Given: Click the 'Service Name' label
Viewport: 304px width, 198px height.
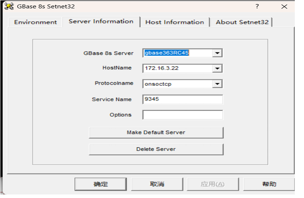Looking at the screenshot, I should 112,99.
